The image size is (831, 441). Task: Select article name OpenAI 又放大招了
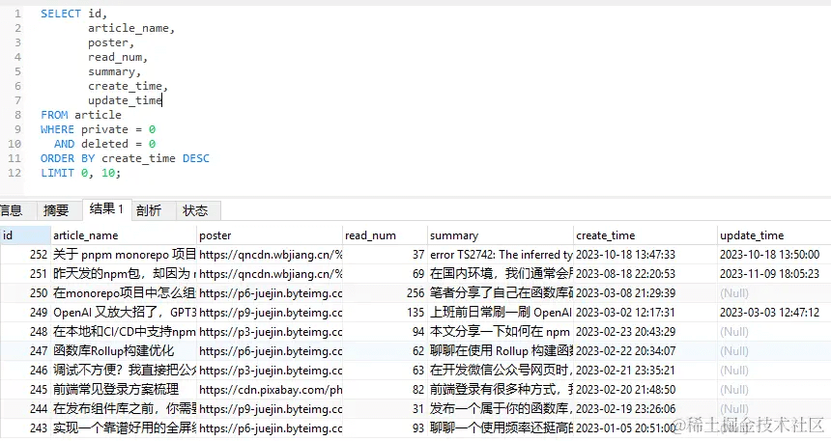click(x=124, y=313)
